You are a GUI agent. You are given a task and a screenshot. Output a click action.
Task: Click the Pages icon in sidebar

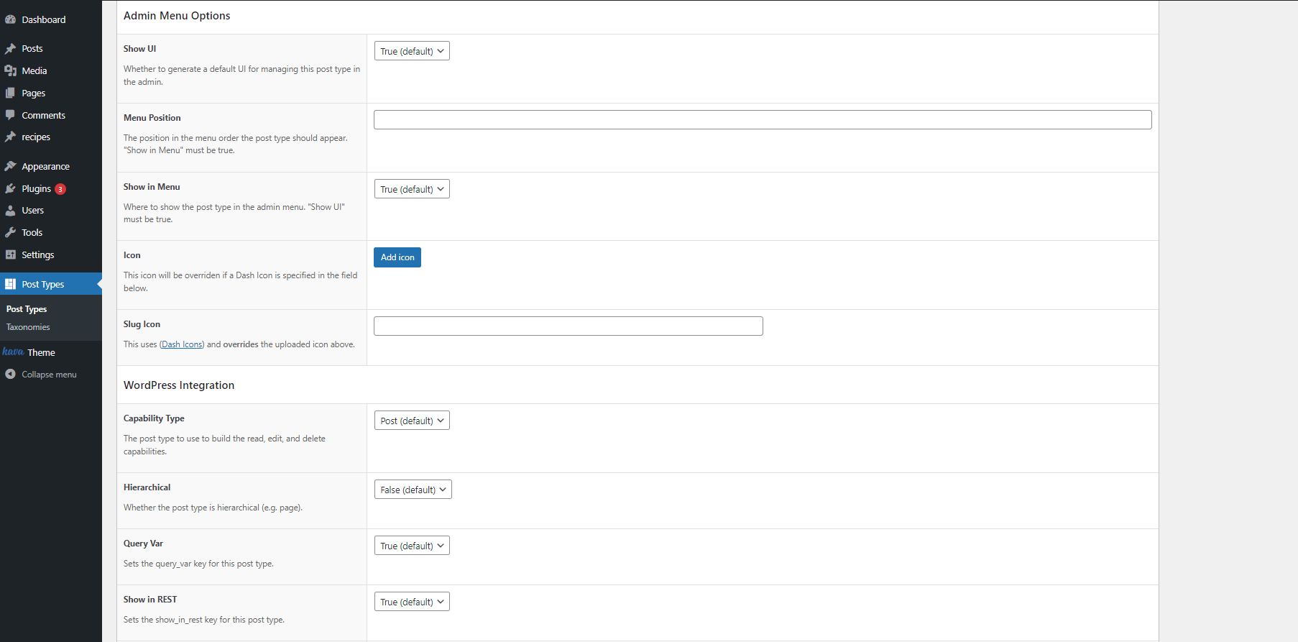click(x=10, y=93)
